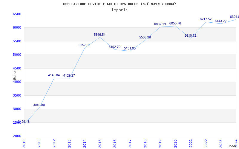Click the 4500 y-axis tick label

coord(17,68)
